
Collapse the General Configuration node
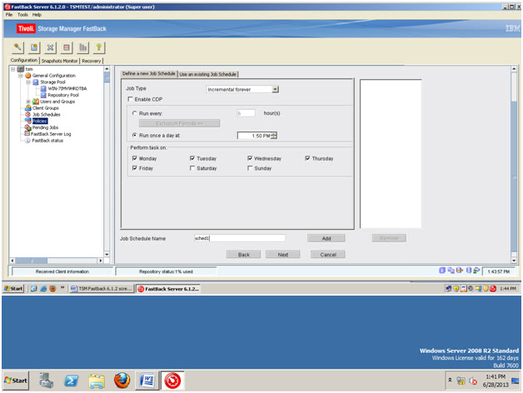tap(21, 76)
